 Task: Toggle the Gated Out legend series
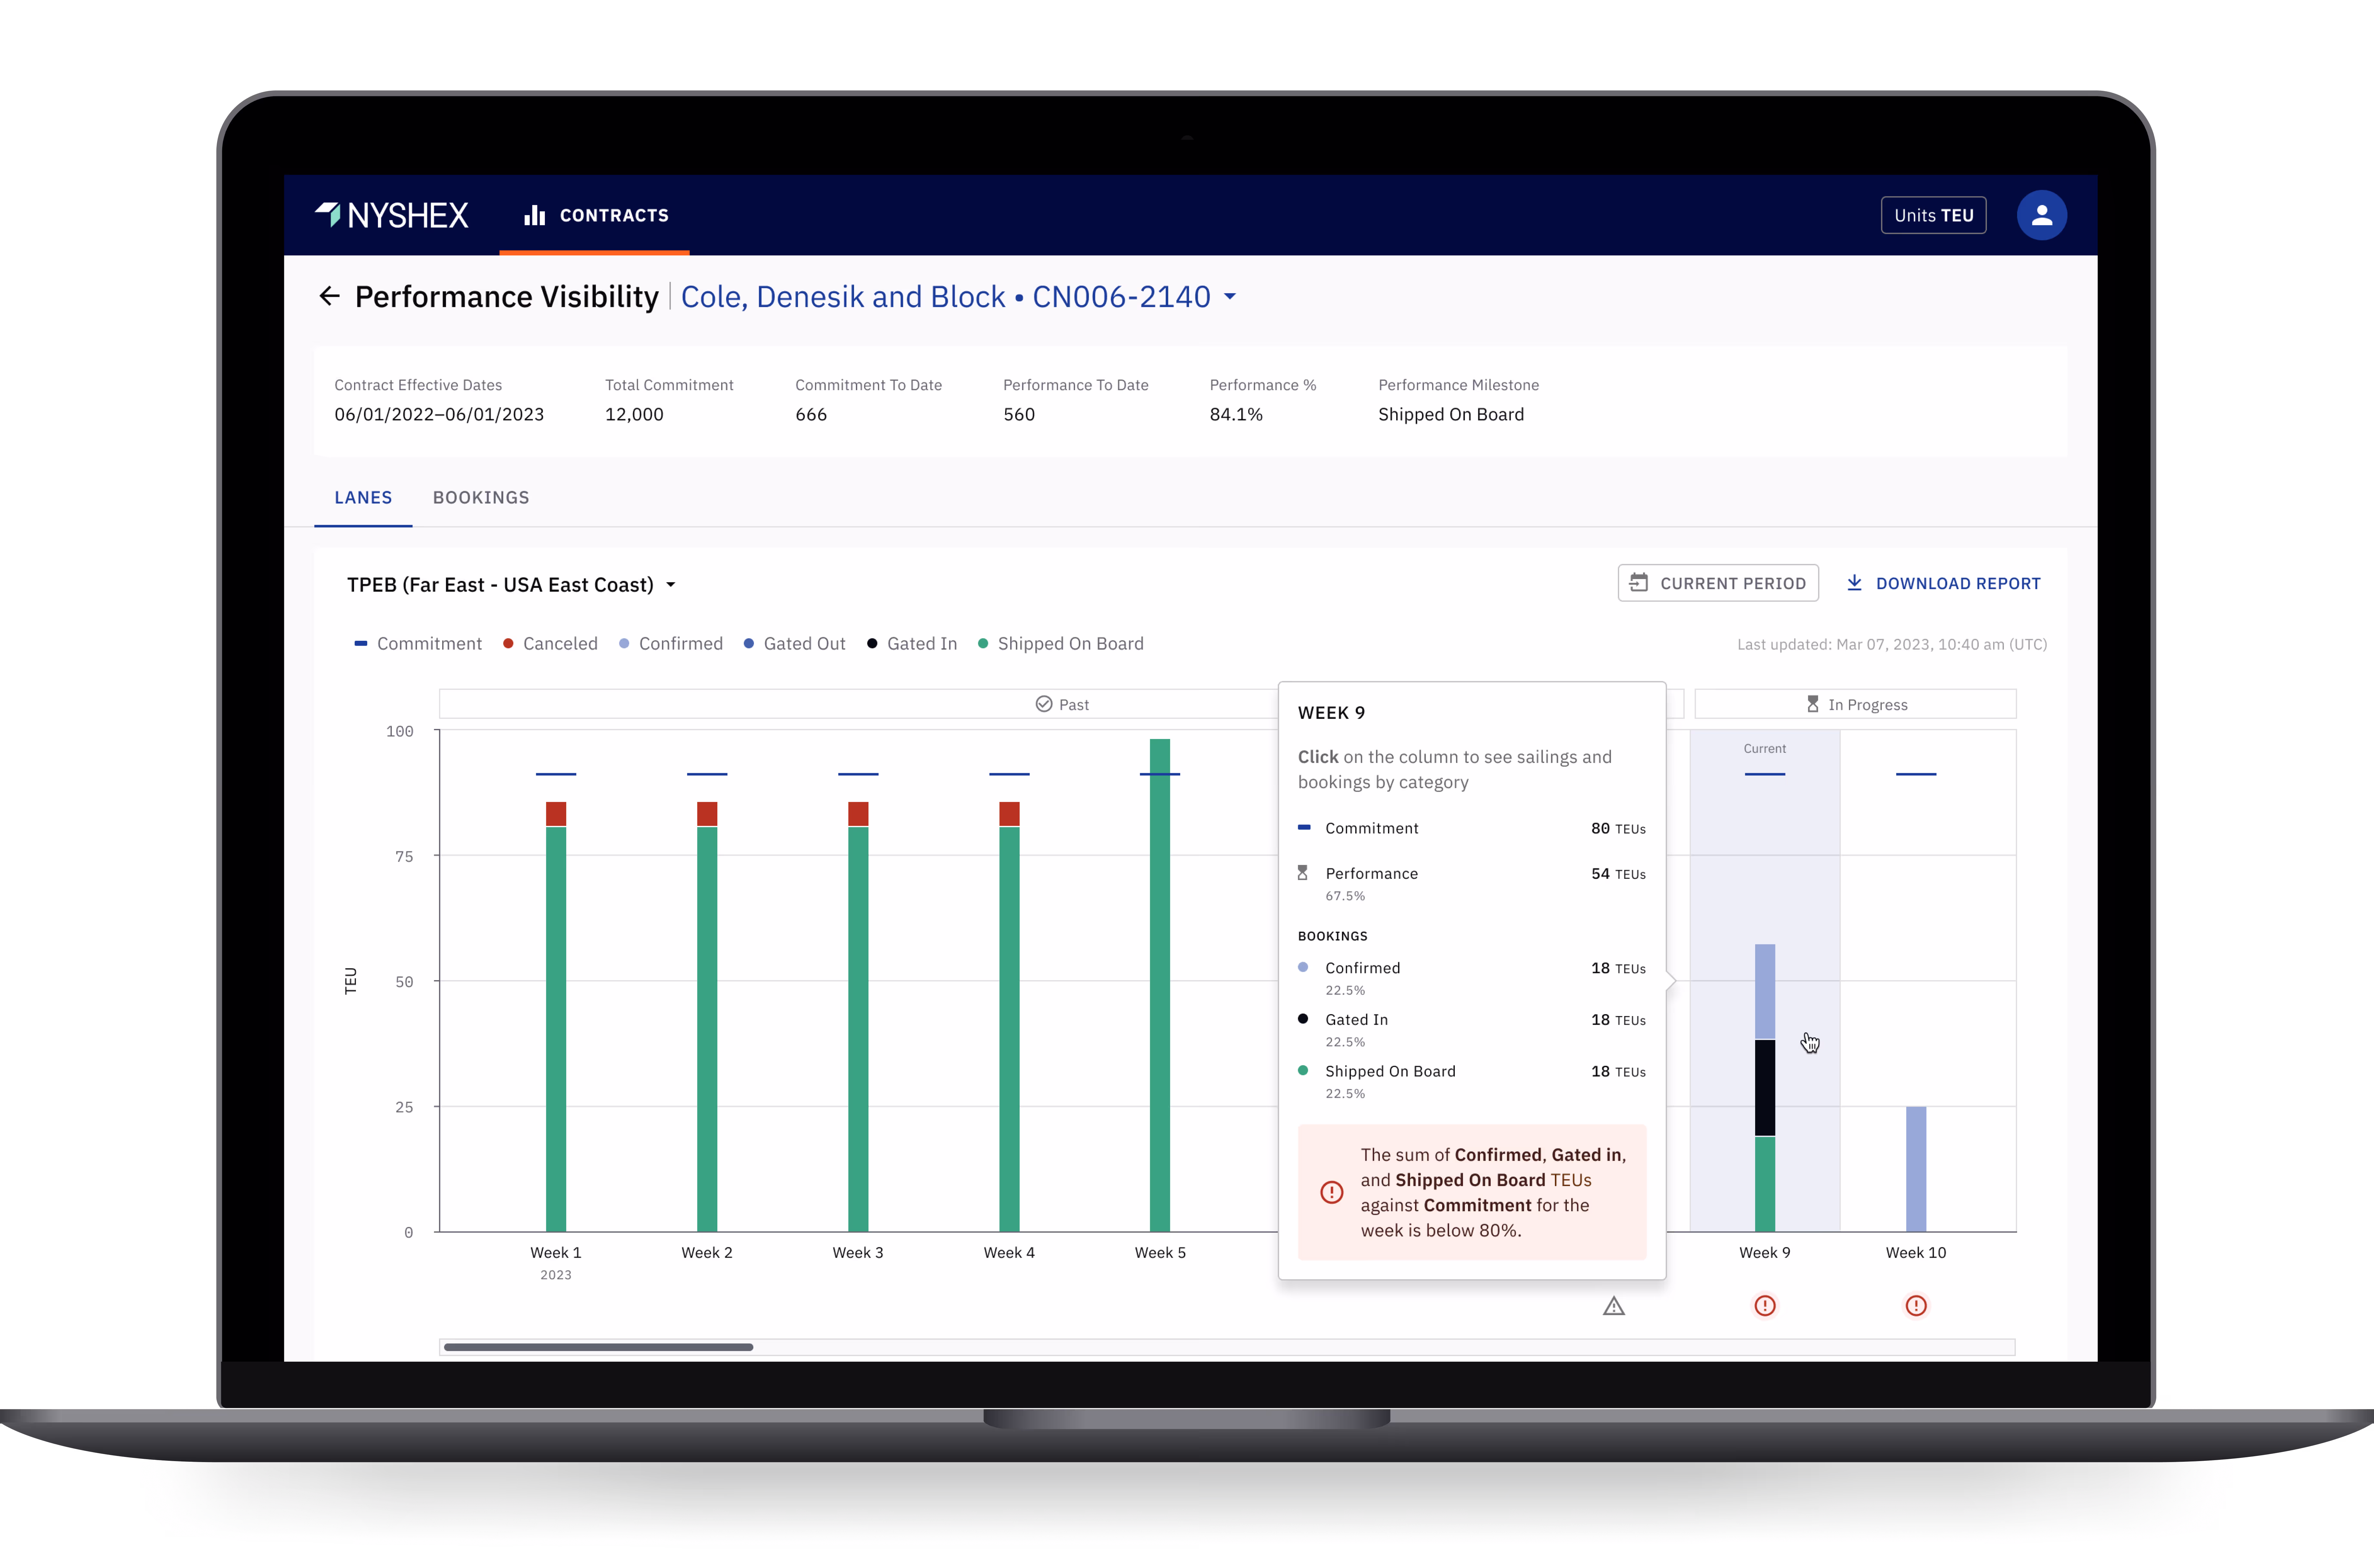click(x=795, y=644)
